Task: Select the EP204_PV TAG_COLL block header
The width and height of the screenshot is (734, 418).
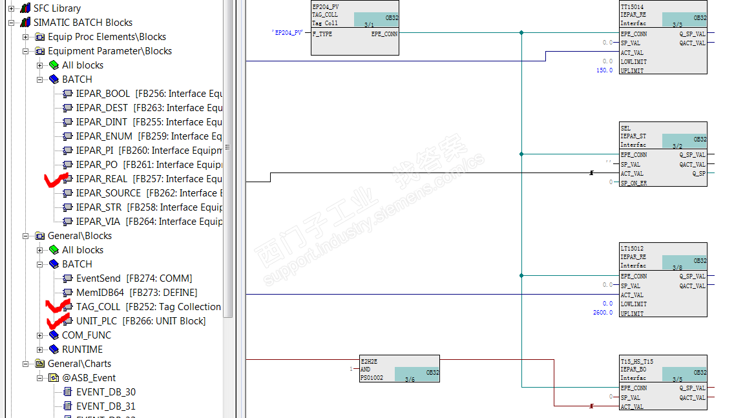Action: coord(355,14)
